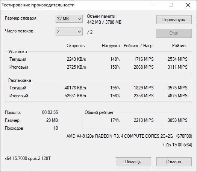Click the Упаковка Итоговый speed 2725 KB/s
The height and width of the screenshot is (172, 197).
click(76, 67)
